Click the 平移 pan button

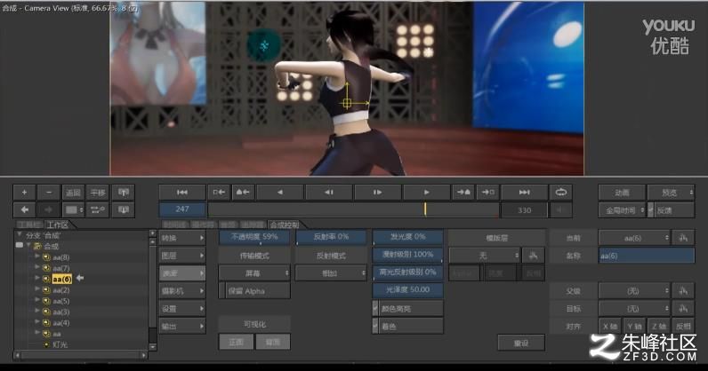(x=98, y=193)
